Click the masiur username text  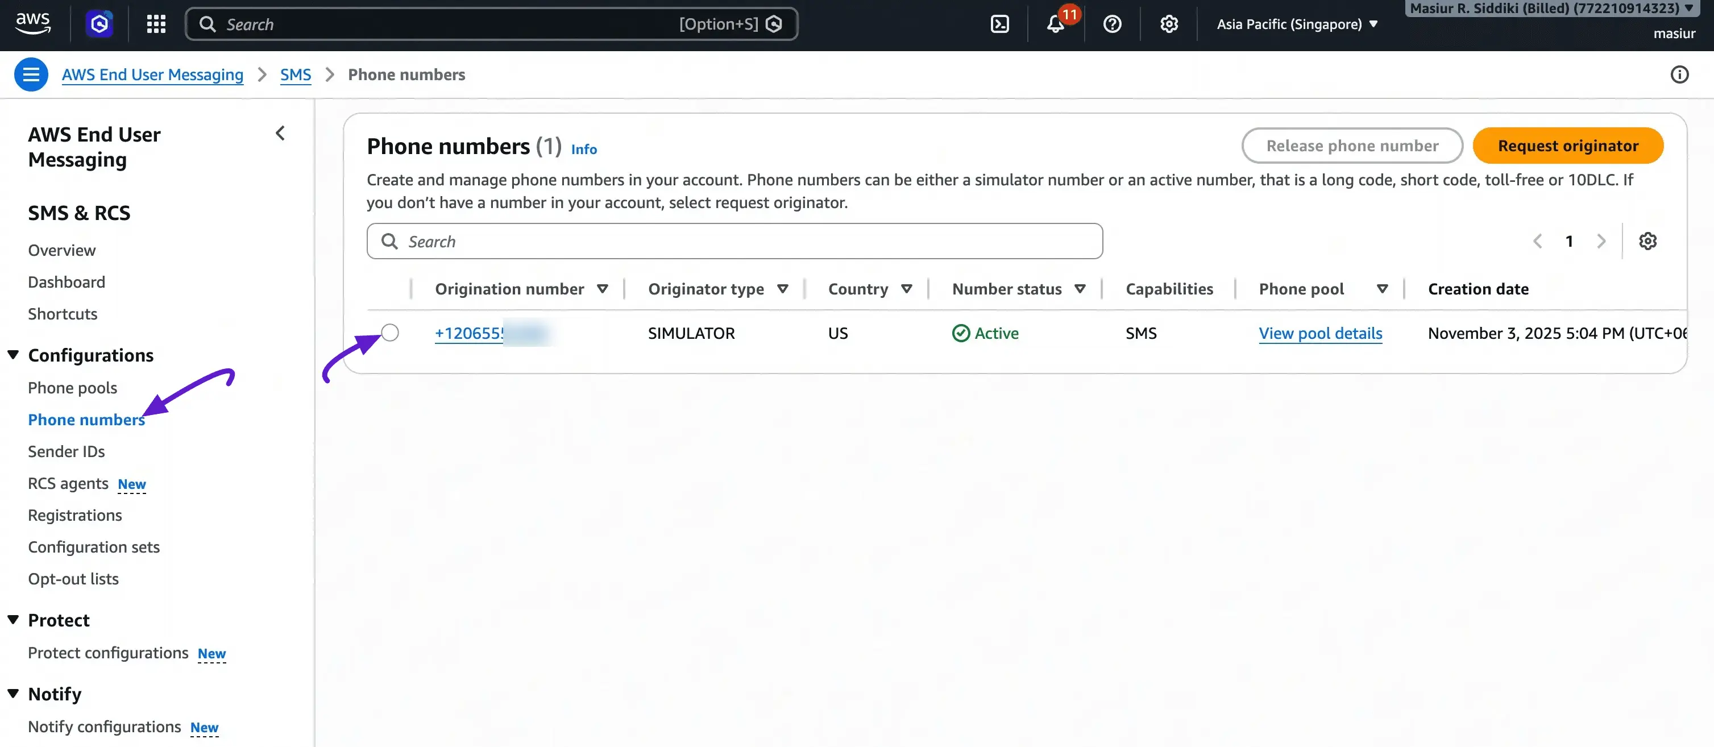point(1674,34)
